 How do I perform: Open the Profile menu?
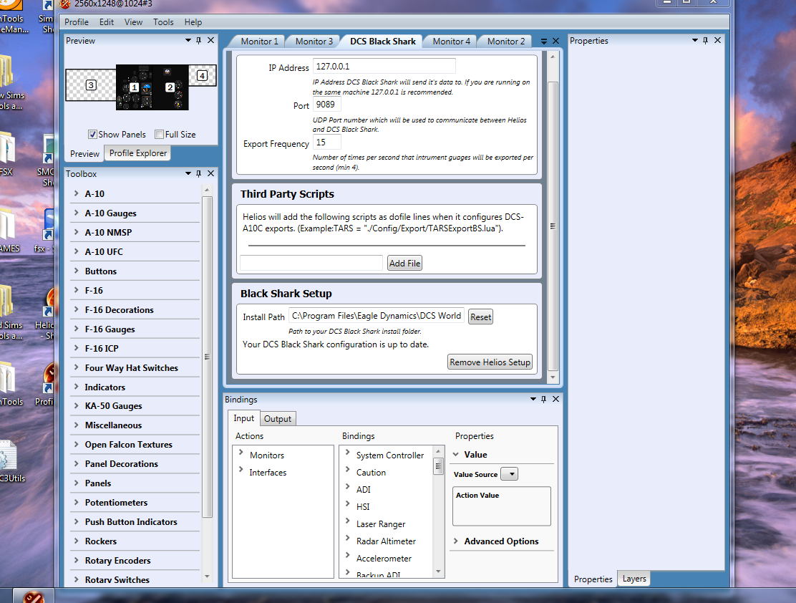click(x=76, y=22)
